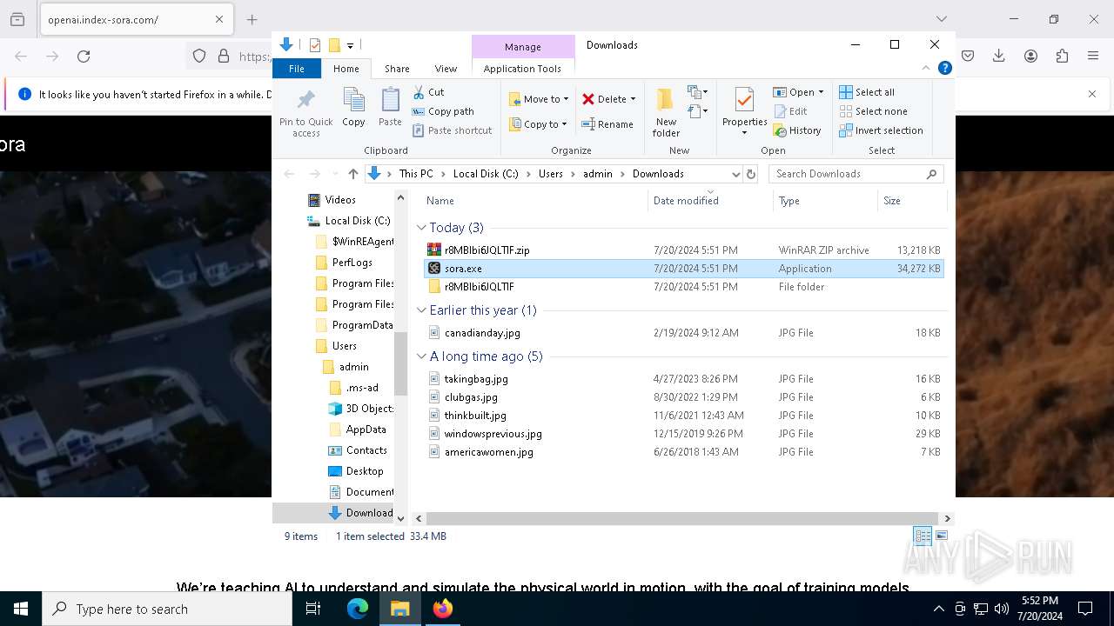Image resolution: width=1114 pixels, height=626 pixels.
Task: Click Select none
Action: pos(873,111)
